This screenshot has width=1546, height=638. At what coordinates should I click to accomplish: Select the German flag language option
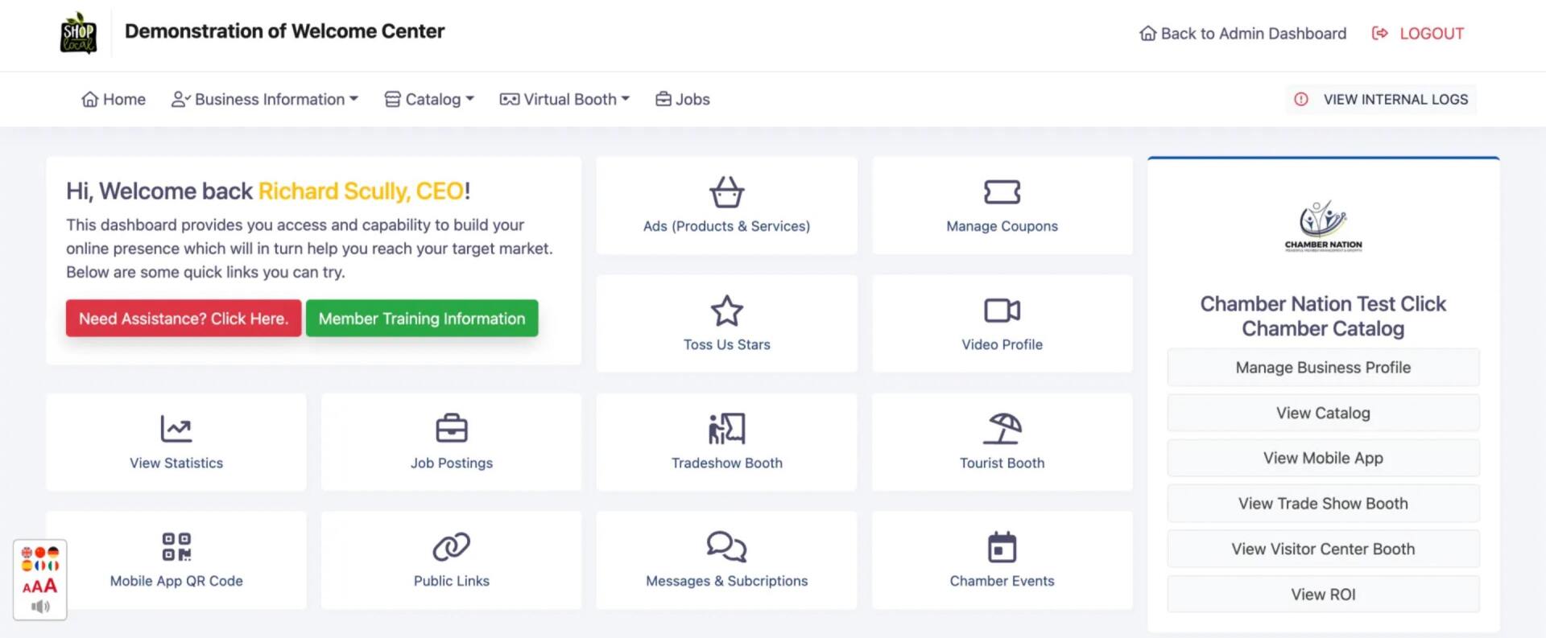53,552
